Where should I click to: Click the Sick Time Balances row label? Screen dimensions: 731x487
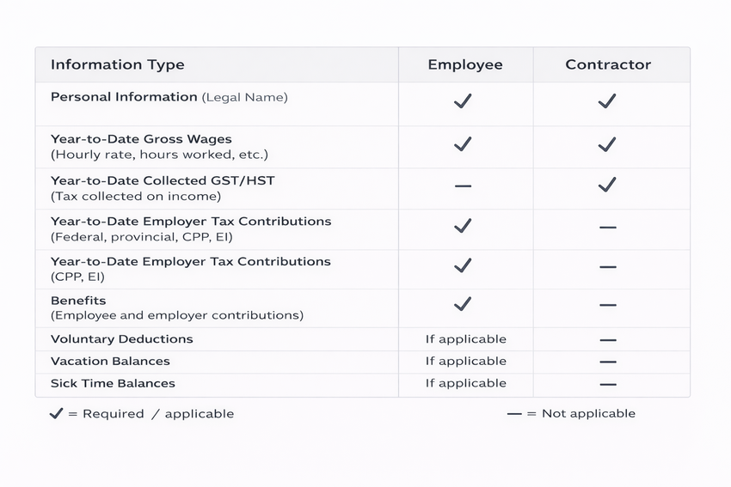tap(113, 384)
